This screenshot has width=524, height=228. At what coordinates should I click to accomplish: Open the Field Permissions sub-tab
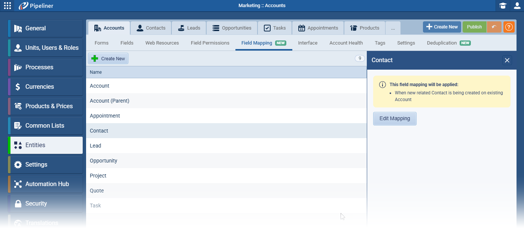(x=210, y=43)
